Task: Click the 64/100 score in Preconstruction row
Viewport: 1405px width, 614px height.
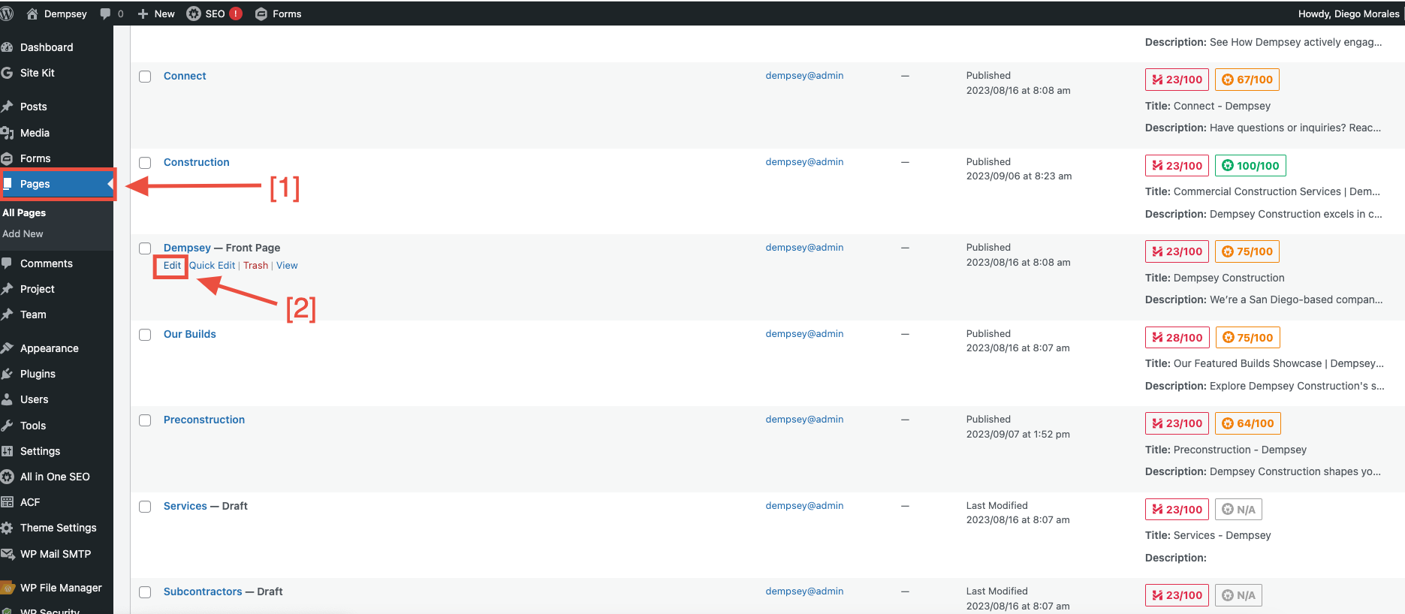Action: pos(1248,423)
